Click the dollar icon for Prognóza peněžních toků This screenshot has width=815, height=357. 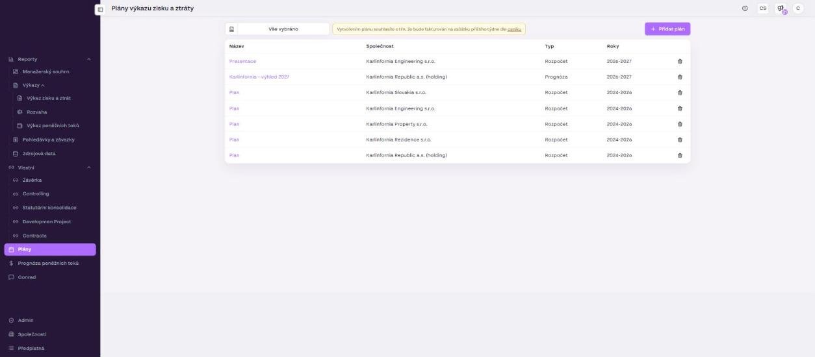pyautogui.click(x=11, y=263)
